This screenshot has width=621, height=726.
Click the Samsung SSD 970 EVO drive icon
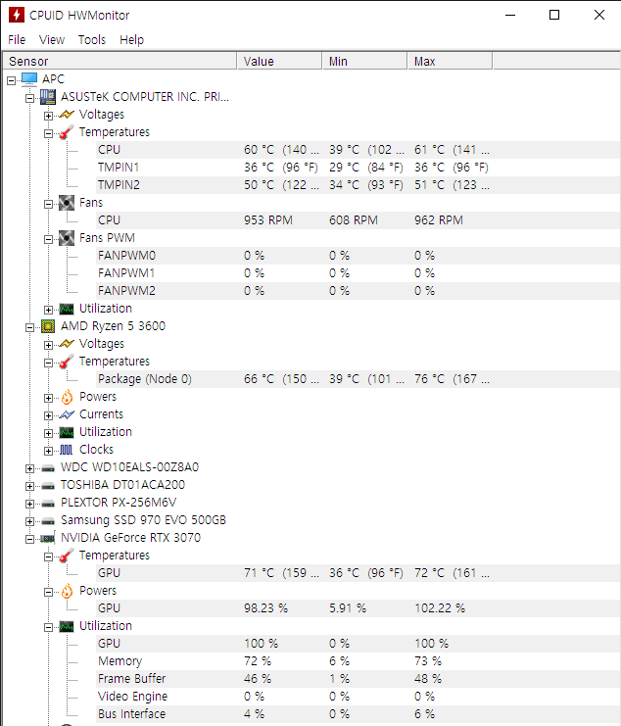[48, 521]
